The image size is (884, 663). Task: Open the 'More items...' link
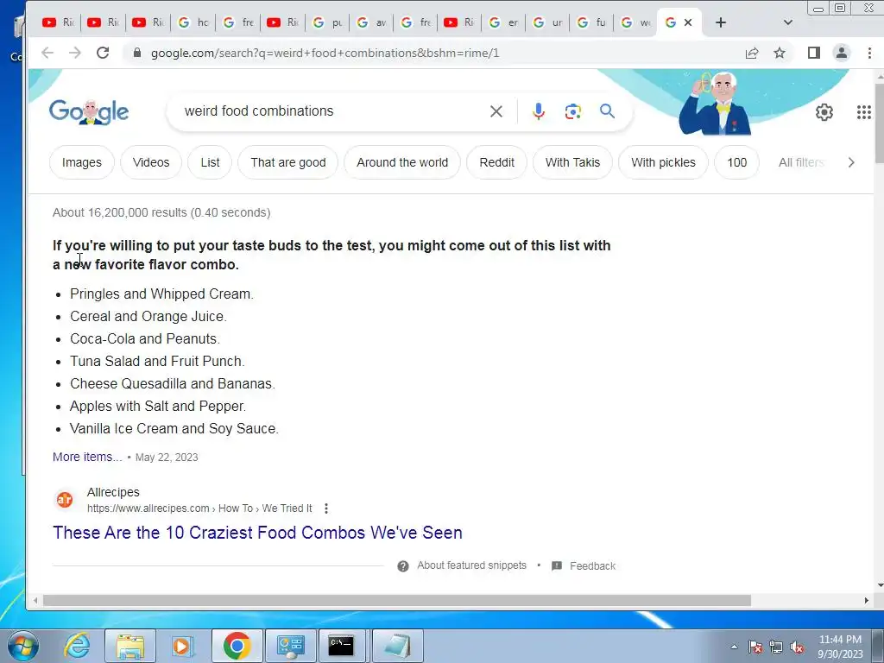coord(87,458)
